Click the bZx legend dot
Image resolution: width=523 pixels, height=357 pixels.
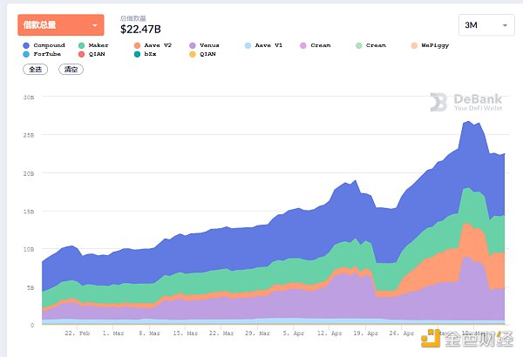pyautogui.click(x=137, y=54)
